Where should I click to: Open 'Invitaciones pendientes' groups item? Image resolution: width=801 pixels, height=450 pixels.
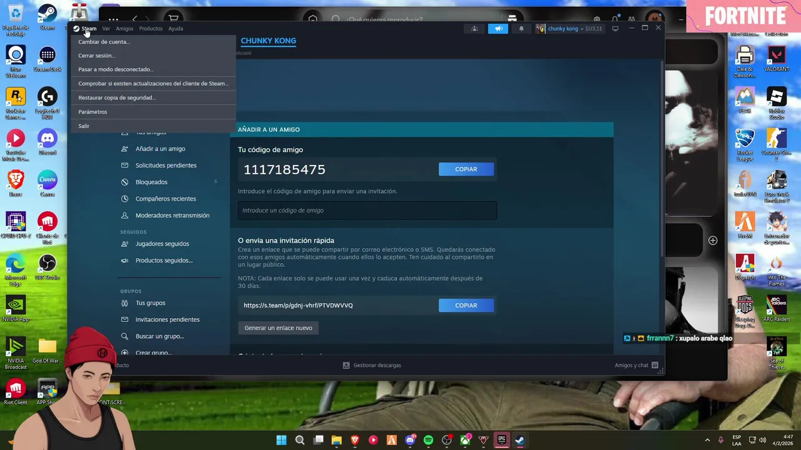coord(168,320)
